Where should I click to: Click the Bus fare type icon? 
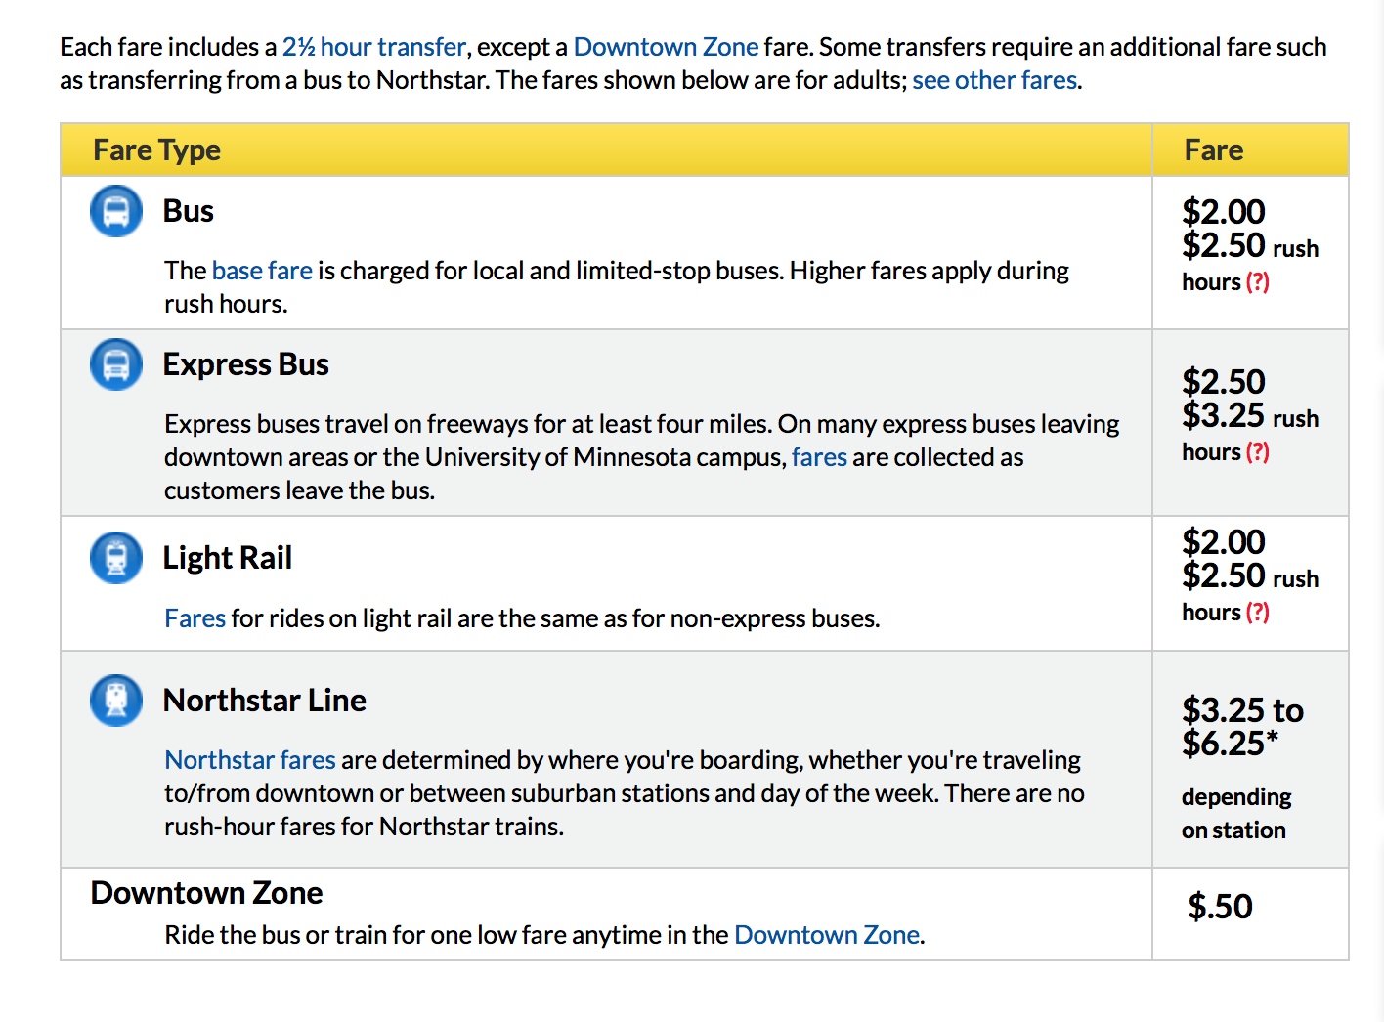116,211
